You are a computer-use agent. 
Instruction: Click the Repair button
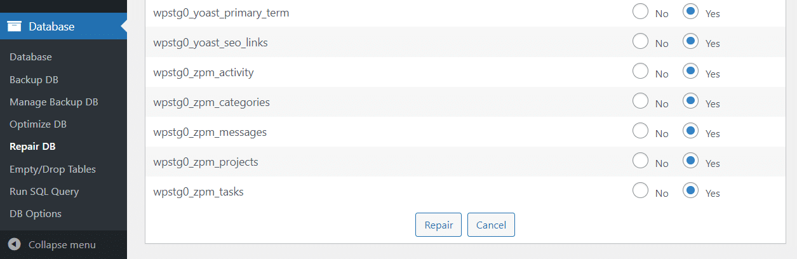(x=438, y=225)
